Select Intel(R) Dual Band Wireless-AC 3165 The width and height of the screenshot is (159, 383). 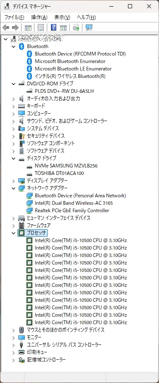click(74, 203)
